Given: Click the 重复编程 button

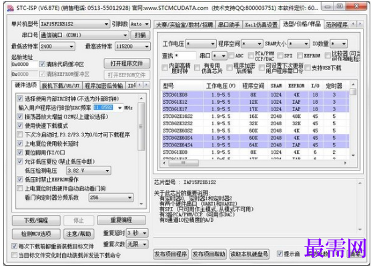Looking at the screenshot, I should (x=121, y=220).
